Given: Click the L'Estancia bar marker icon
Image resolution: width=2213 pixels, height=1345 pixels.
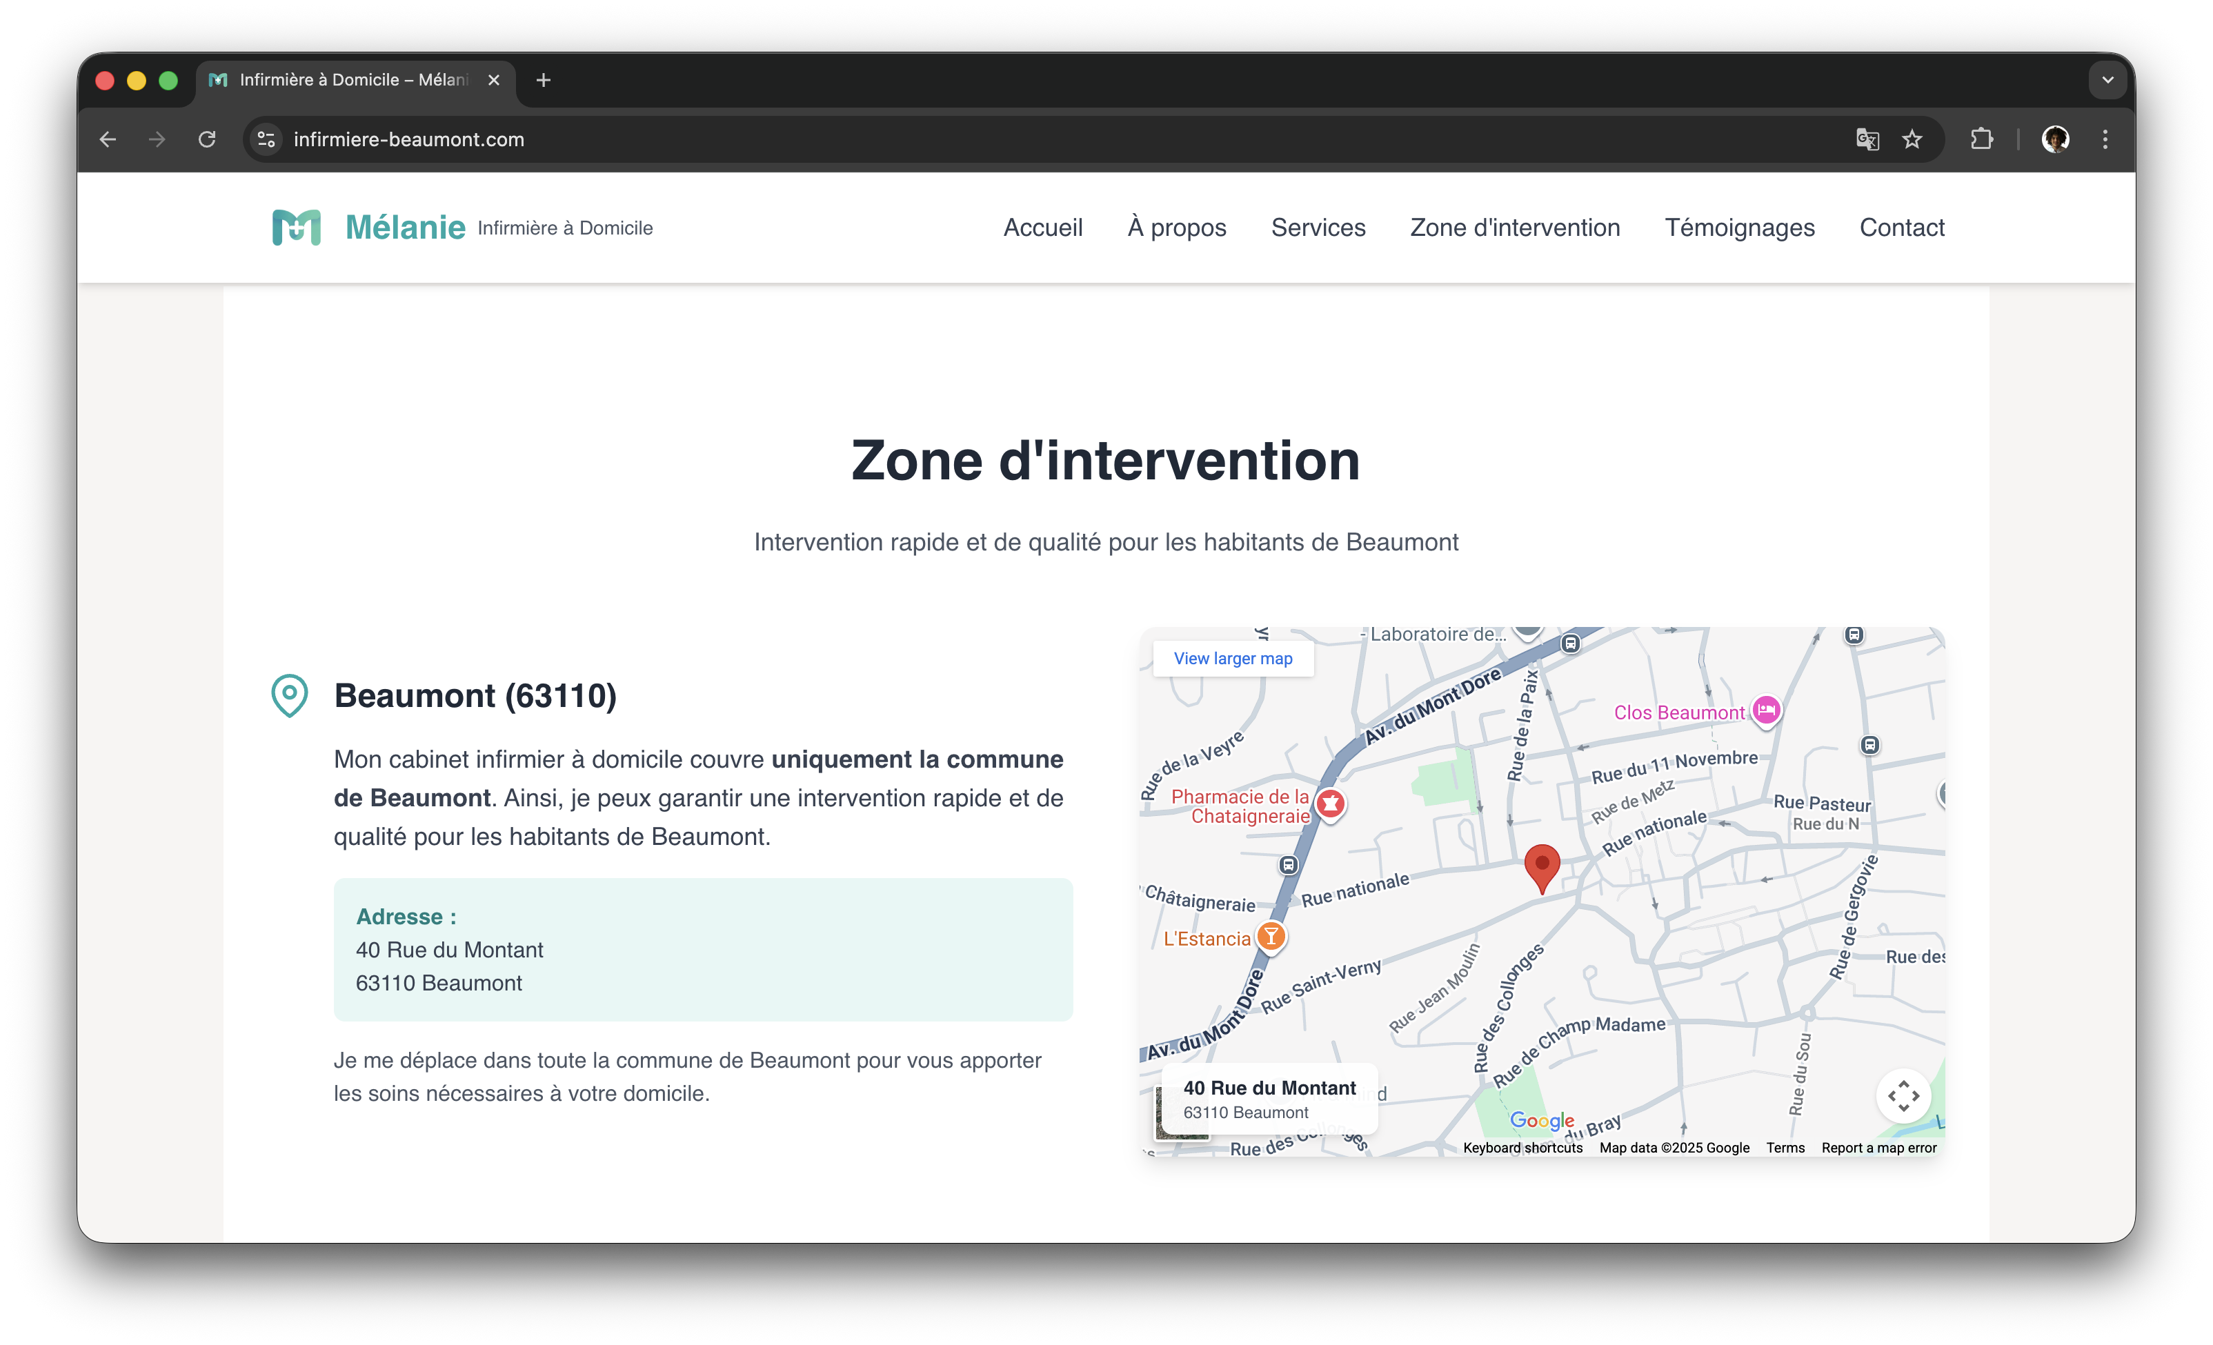Looking at the screenshot, I should [x=1271, y=937].
